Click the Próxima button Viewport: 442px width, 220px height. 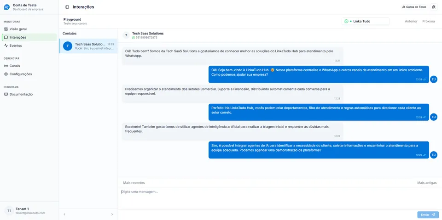429,22
